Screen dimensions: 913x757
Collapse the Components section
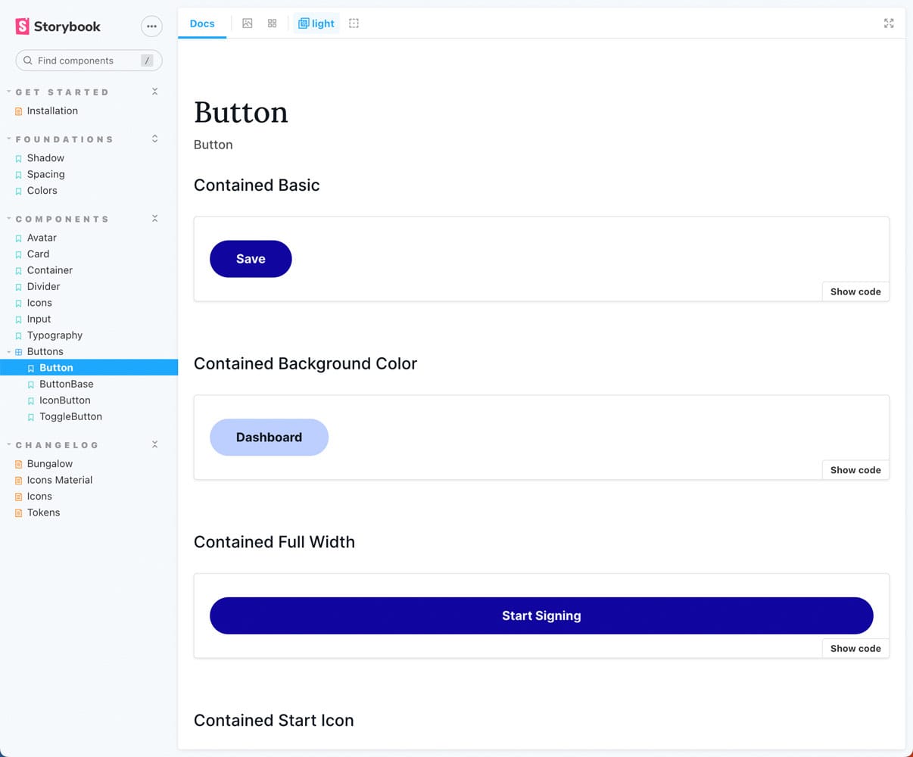point(154,219)
